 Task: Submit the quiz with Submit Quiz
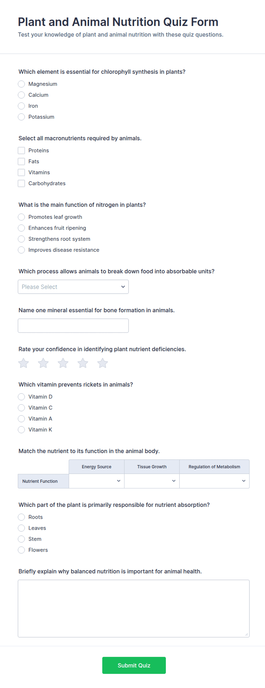[134, 665]
